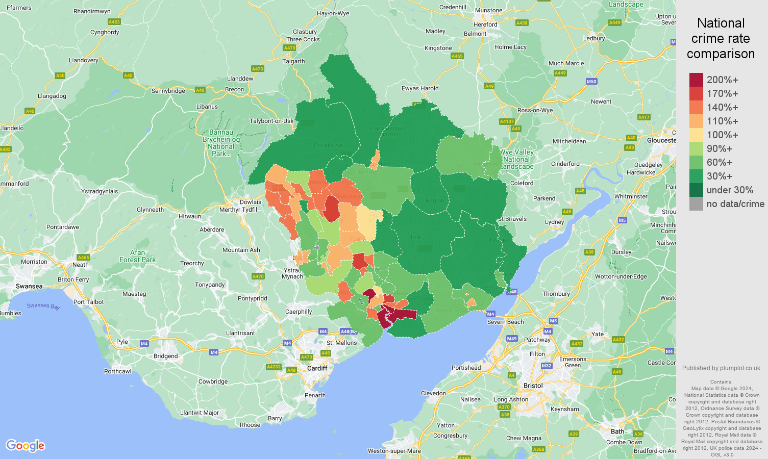768x459 pixels.
Task: Click the 110%+ light orange legend swatch
Action: click(696, 121)
